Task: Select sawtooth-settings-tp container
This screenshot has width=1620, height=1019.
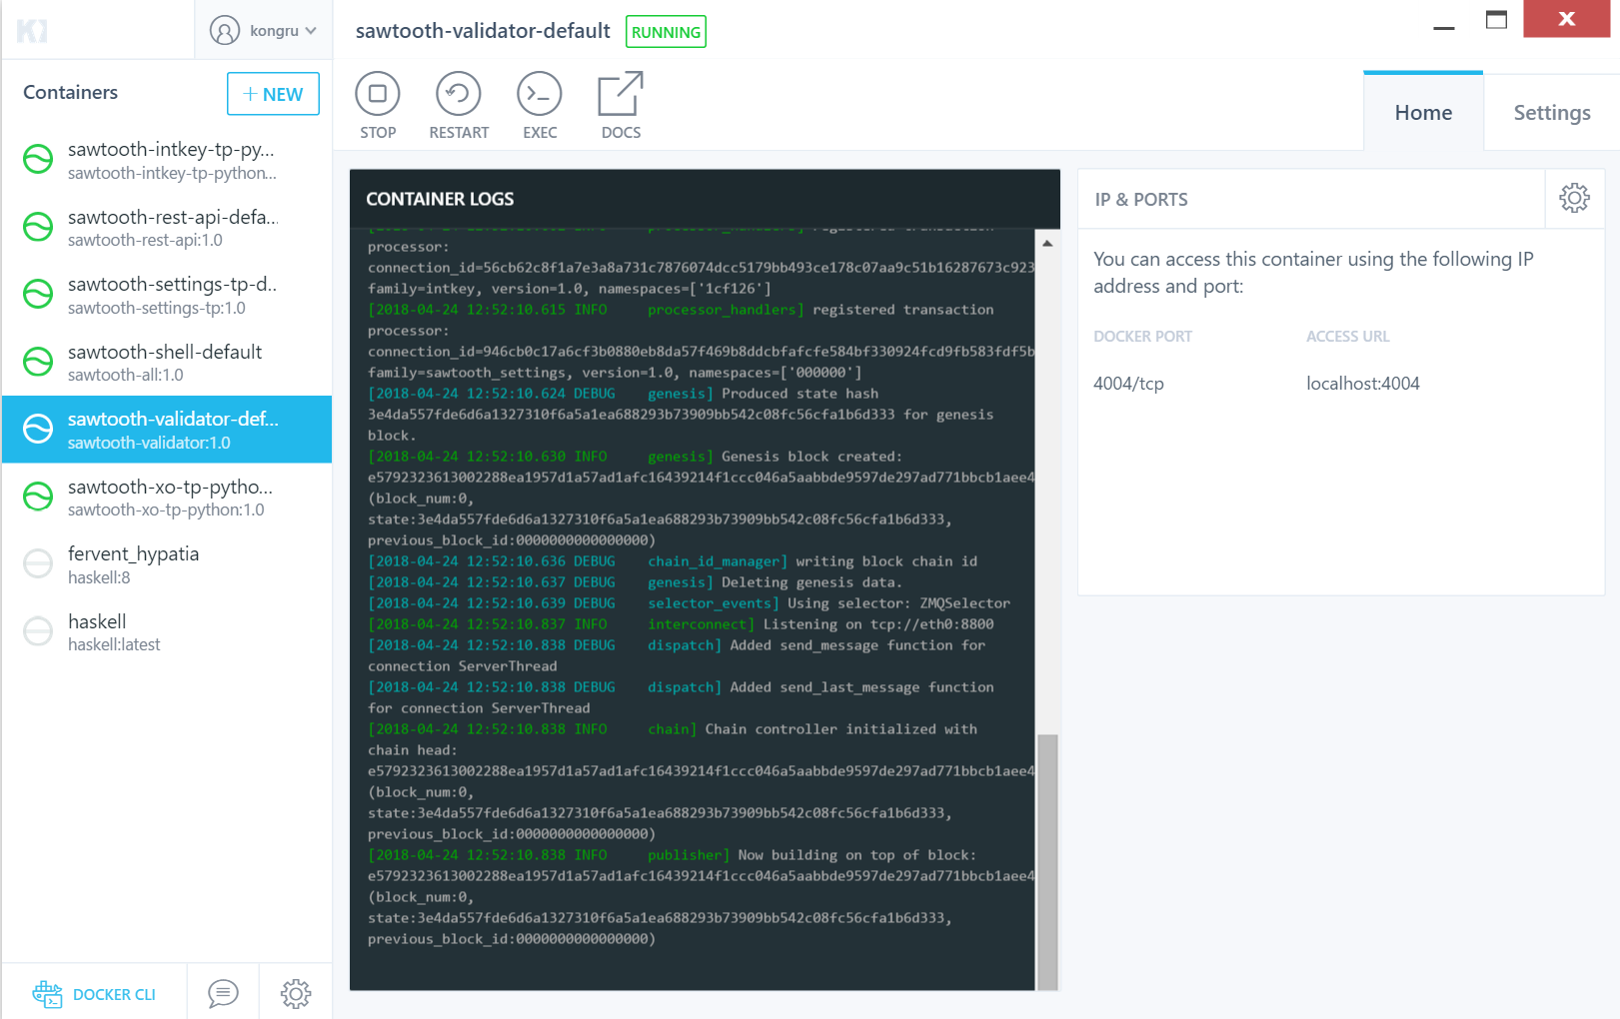Action: point(167,295)
